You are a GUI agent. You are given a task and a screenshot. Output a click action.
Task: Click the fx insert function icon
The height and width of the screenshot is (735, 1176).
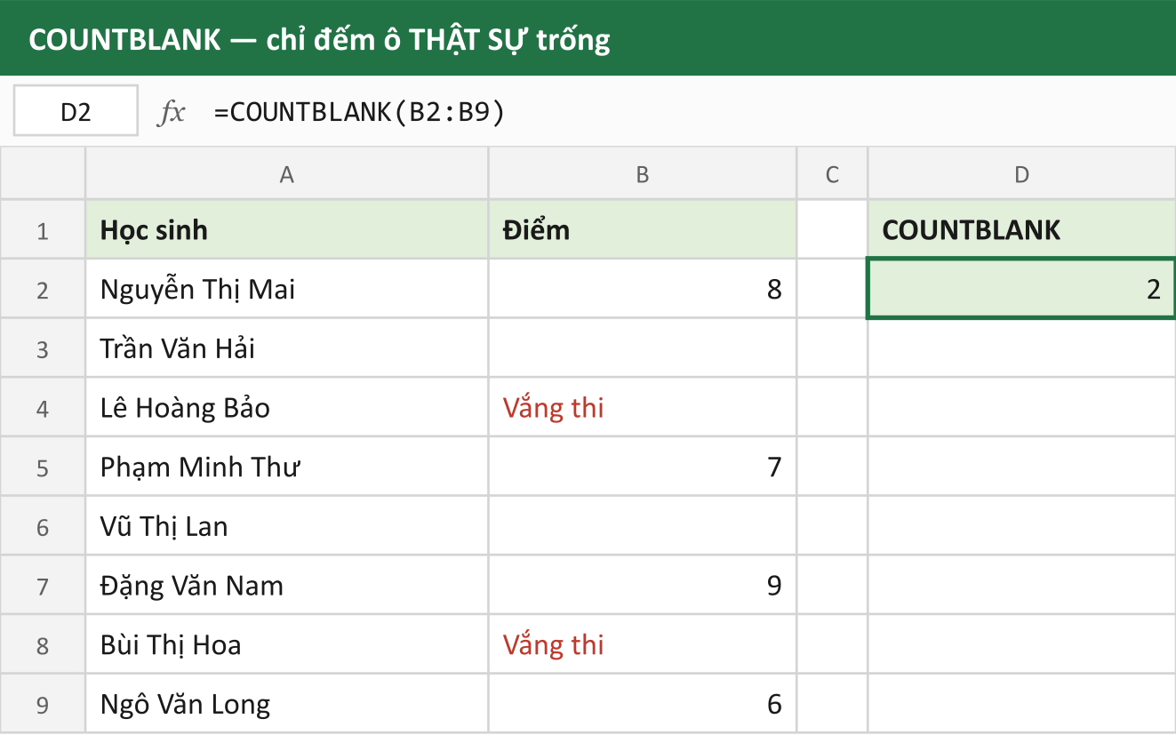point(171,112)
